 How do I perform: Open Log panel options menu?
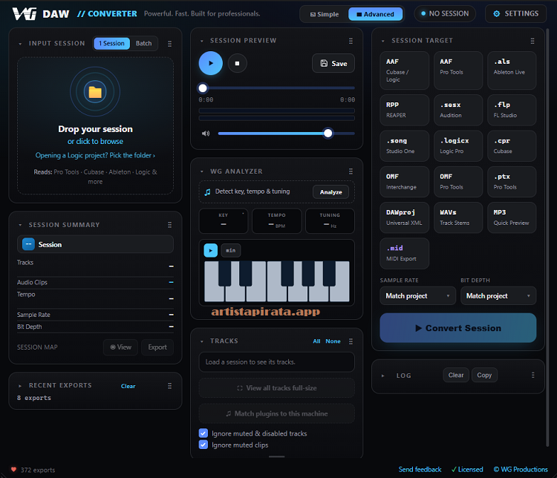pos(532,375)
